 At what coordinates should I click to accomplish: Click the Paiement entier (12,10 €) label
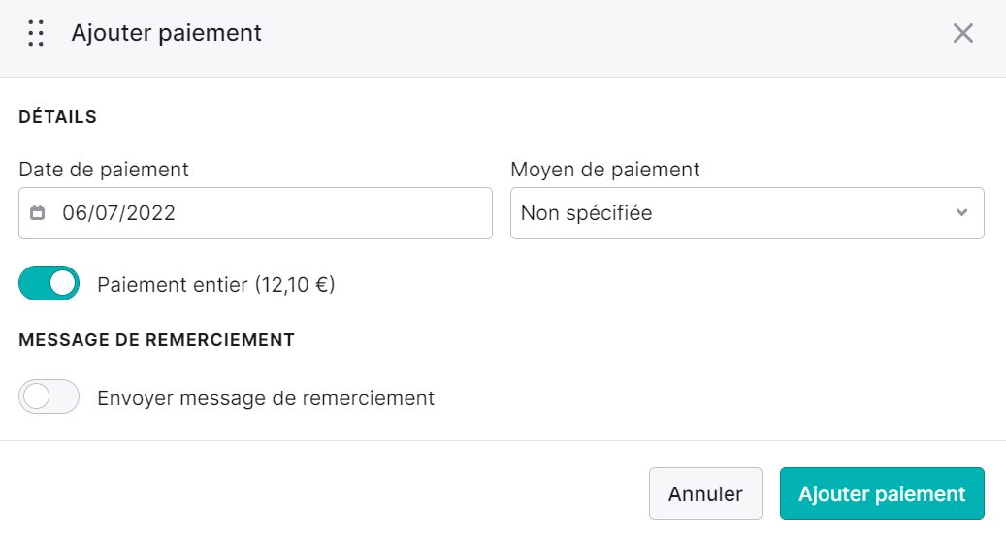(216, 285)
